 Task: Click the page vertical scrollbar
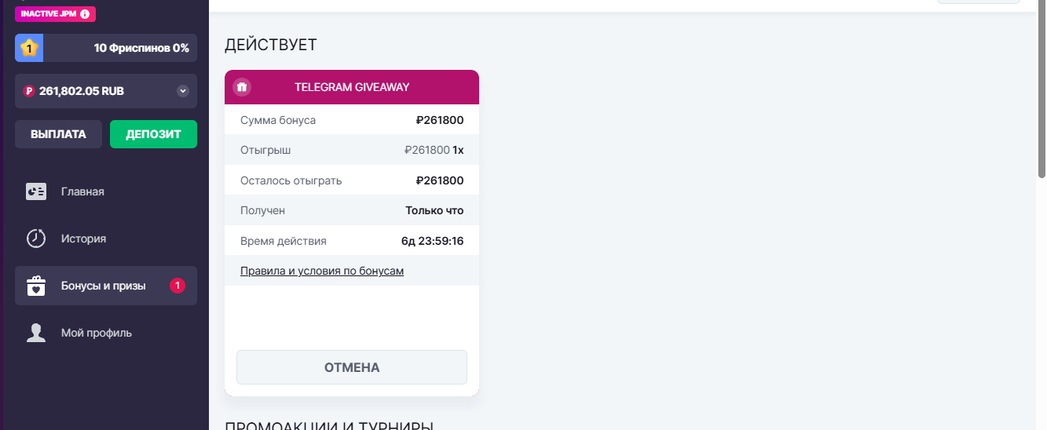[1042, 94]
